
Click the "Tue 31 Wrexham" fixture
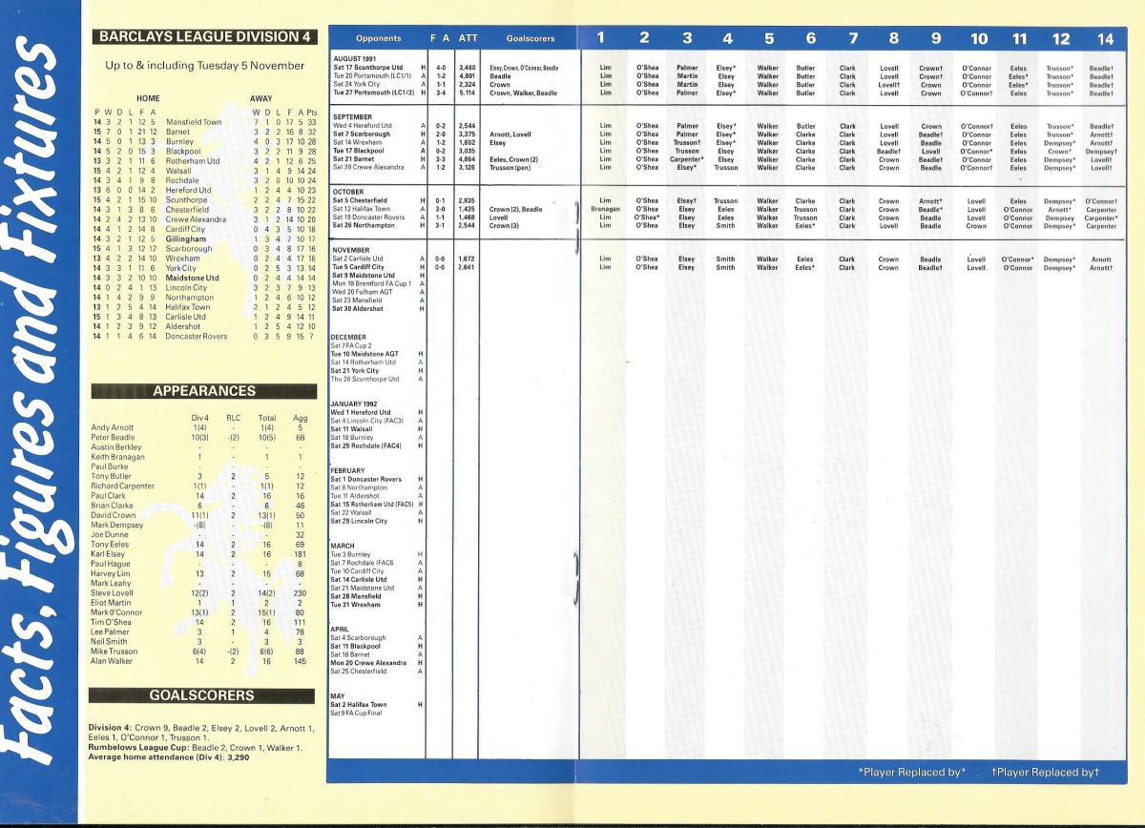point(355,605)
